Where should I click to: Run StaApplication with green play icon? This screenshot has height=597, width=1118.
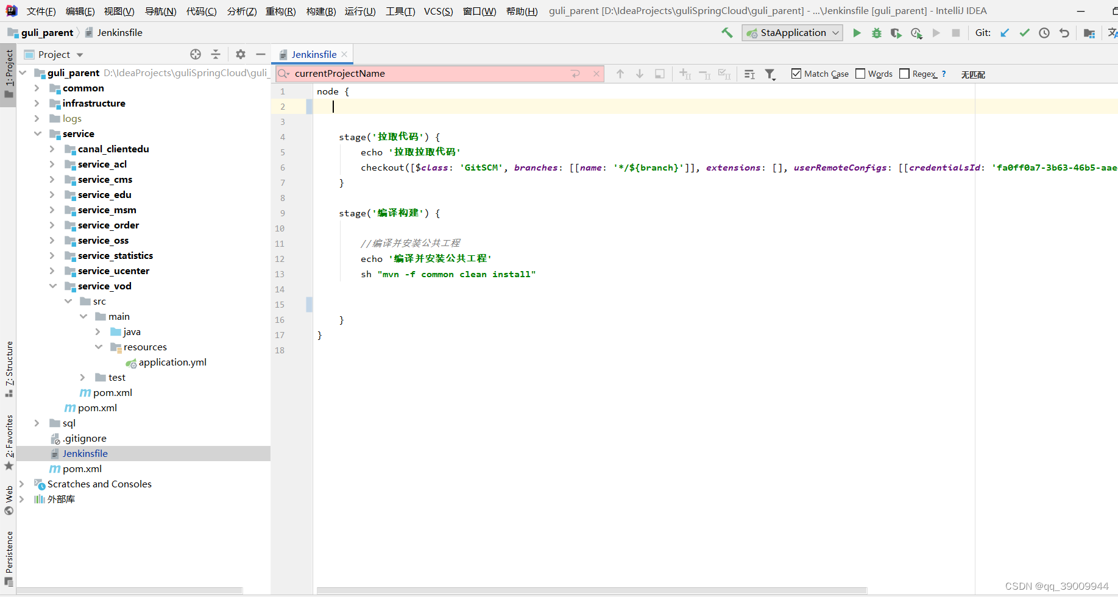pos(857,33)
